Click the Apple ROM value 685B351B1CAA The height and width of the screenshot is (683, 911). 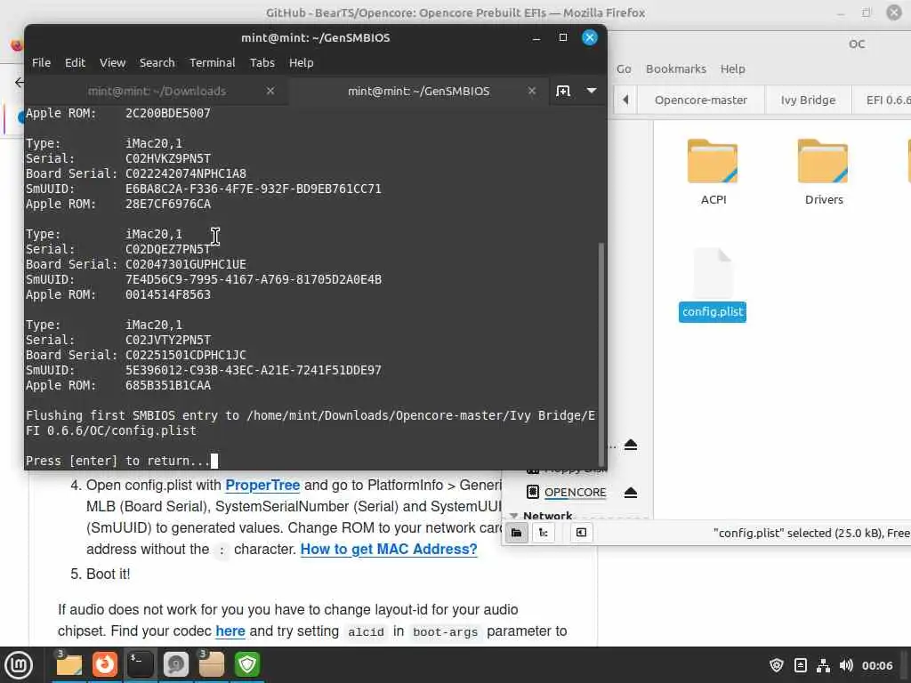click(168, 385)
